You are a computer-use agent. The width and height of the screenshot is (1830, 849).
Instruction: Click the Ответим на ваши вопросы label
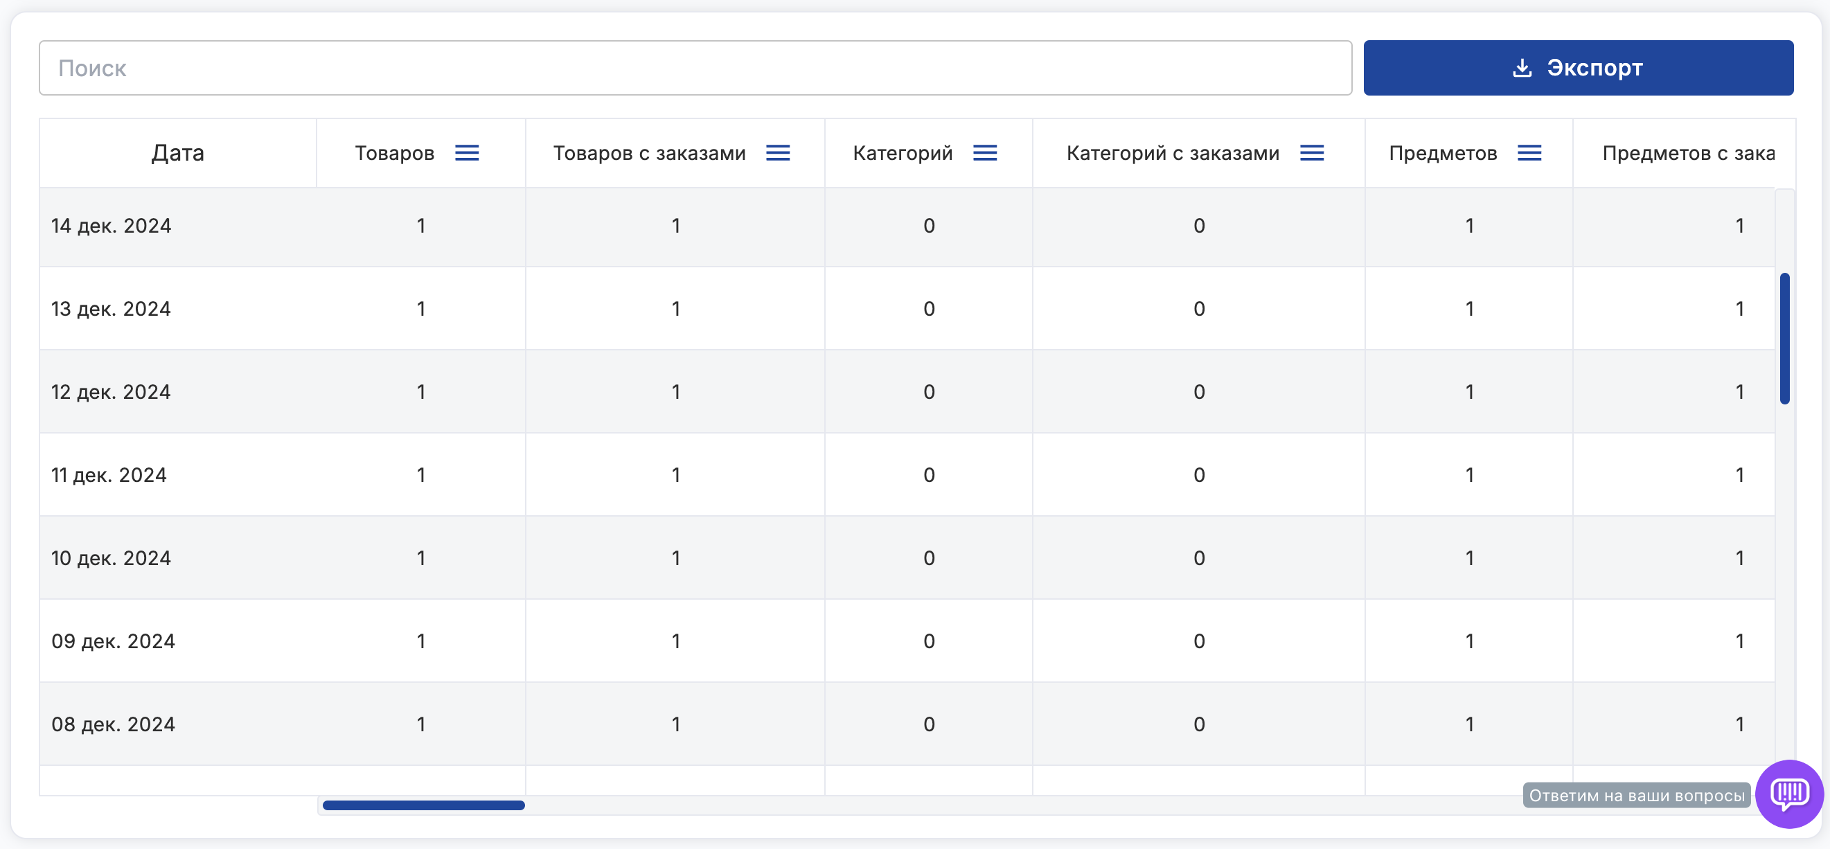pos(1636,795)
